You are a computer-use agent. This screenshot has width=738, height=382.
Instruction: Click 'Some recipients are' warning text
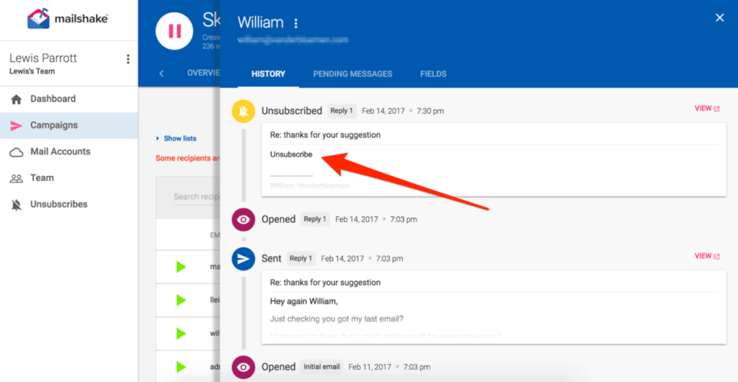pyautogui.click(x=188, y=159)
